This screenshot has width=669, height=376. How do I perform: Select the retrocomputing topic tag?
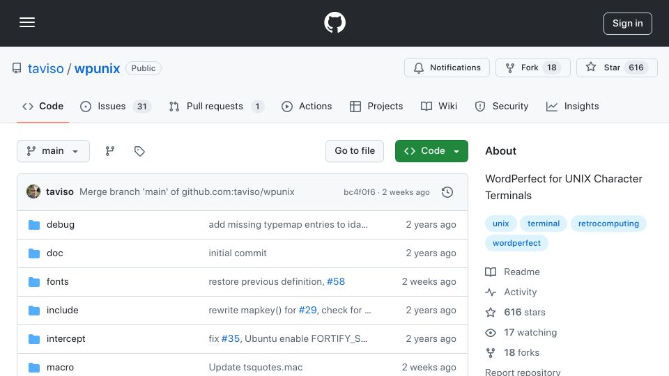[x=608, y=224]
